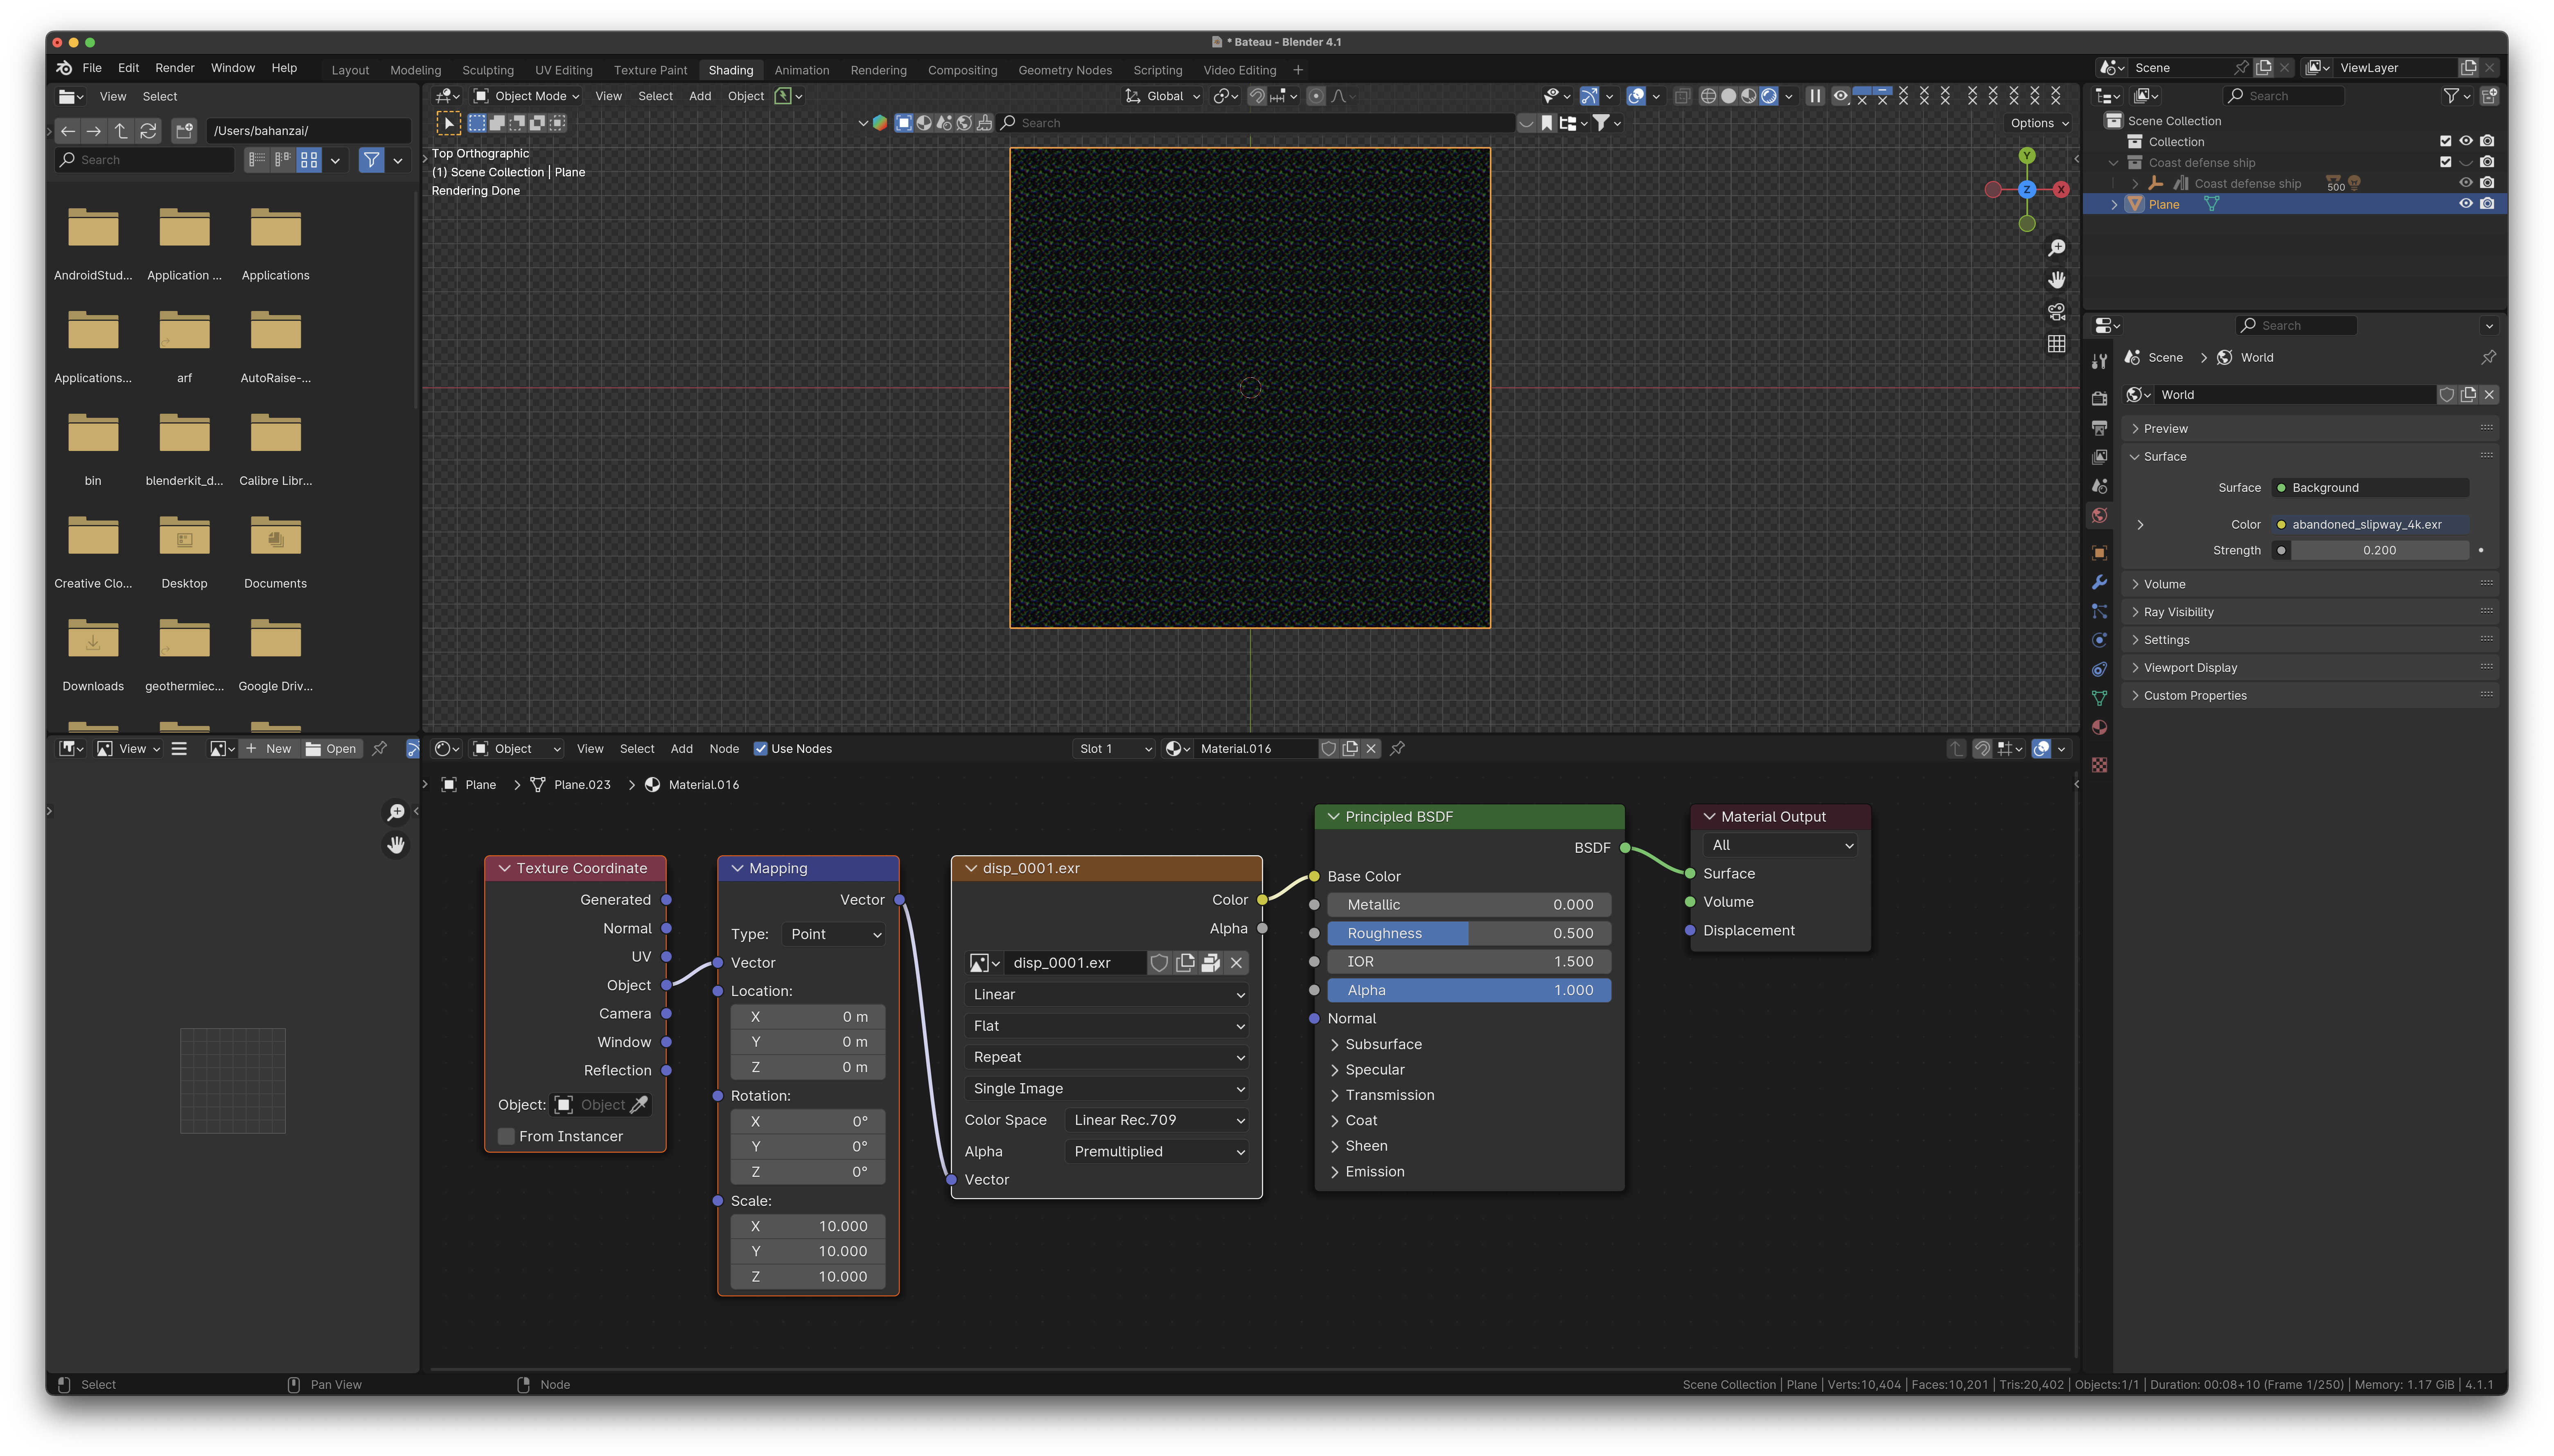Pause the viewport render preview
The height and width of the screenshot is (1456, 2554).
pyautogui.click(x=1815, y=96)
